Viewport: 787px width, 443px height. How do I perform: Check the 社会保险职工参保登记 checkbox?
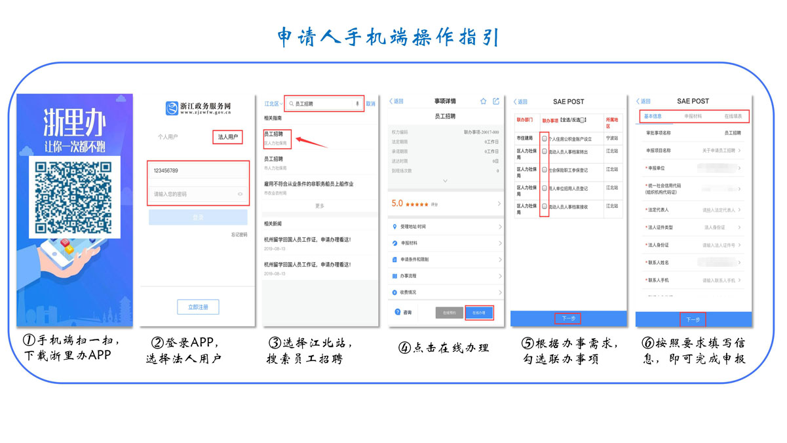(545, 170)
